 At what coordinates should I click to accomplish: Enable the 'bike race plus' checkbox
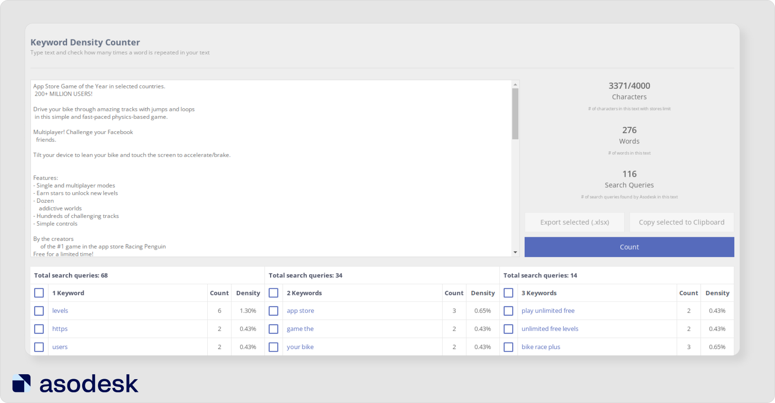point(508,347)
